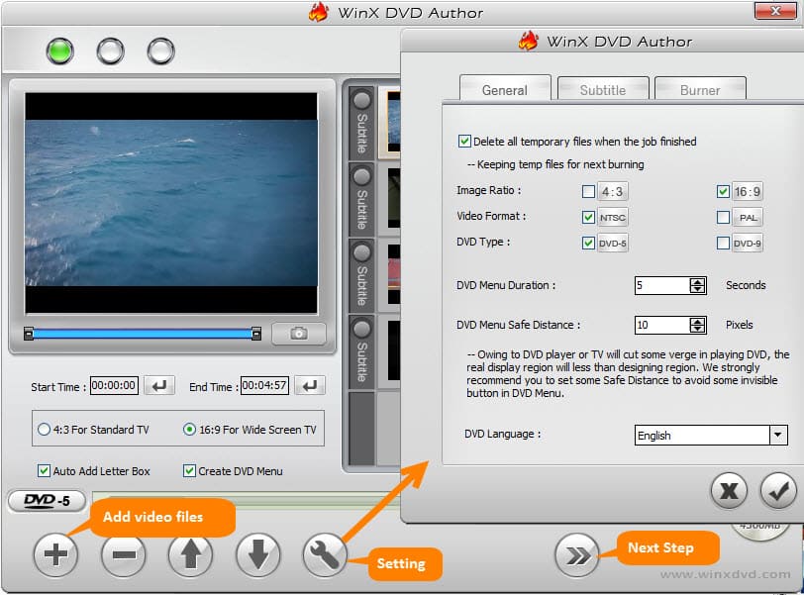
Task: Select the first clip thumbnail in the list
Action: [x=393, y=123]
